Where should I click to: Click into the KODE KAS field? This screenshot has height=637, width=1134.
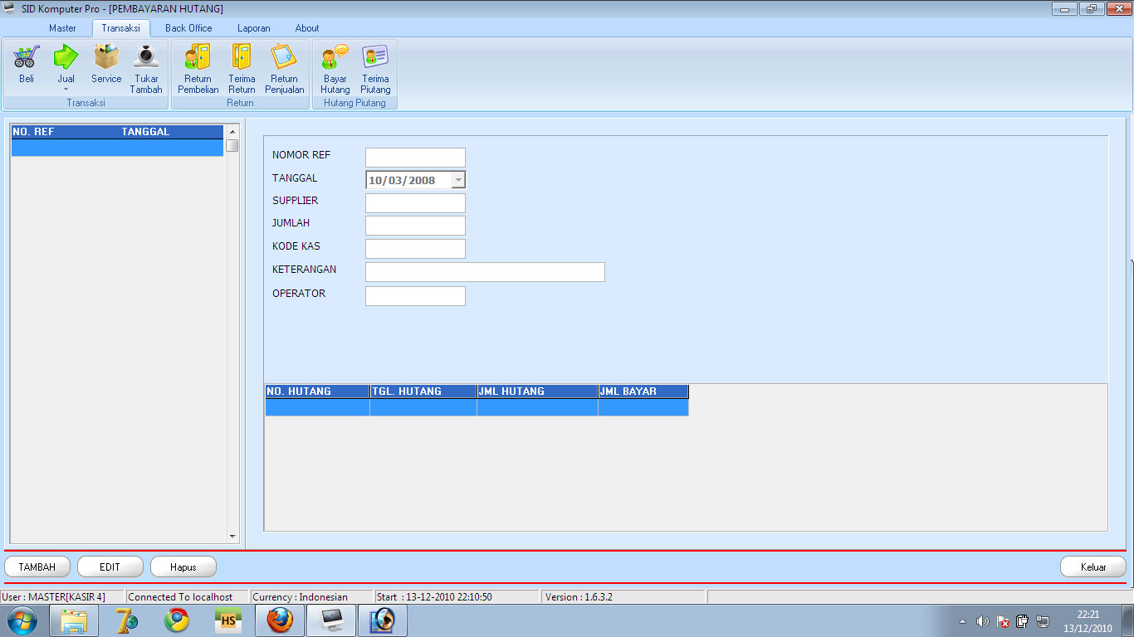coord(415,249)
